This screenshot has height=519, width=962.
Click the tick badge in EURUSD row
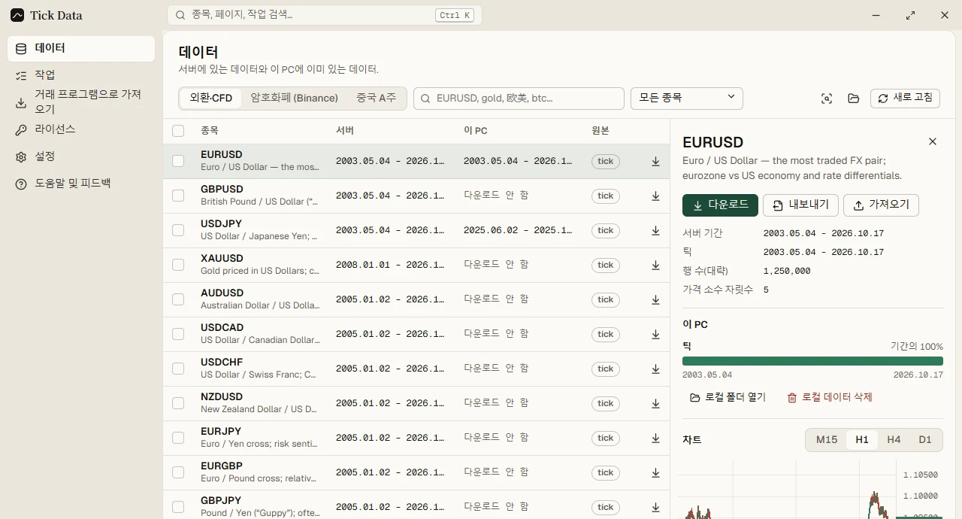(x=606, y=162)
